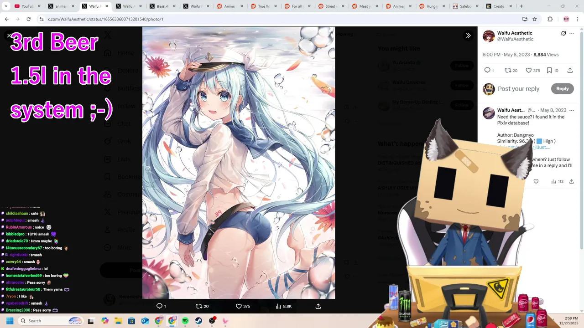Like the post showing 375 in side panel
Viewport: 584px width, 328px height.
(532, 70)
